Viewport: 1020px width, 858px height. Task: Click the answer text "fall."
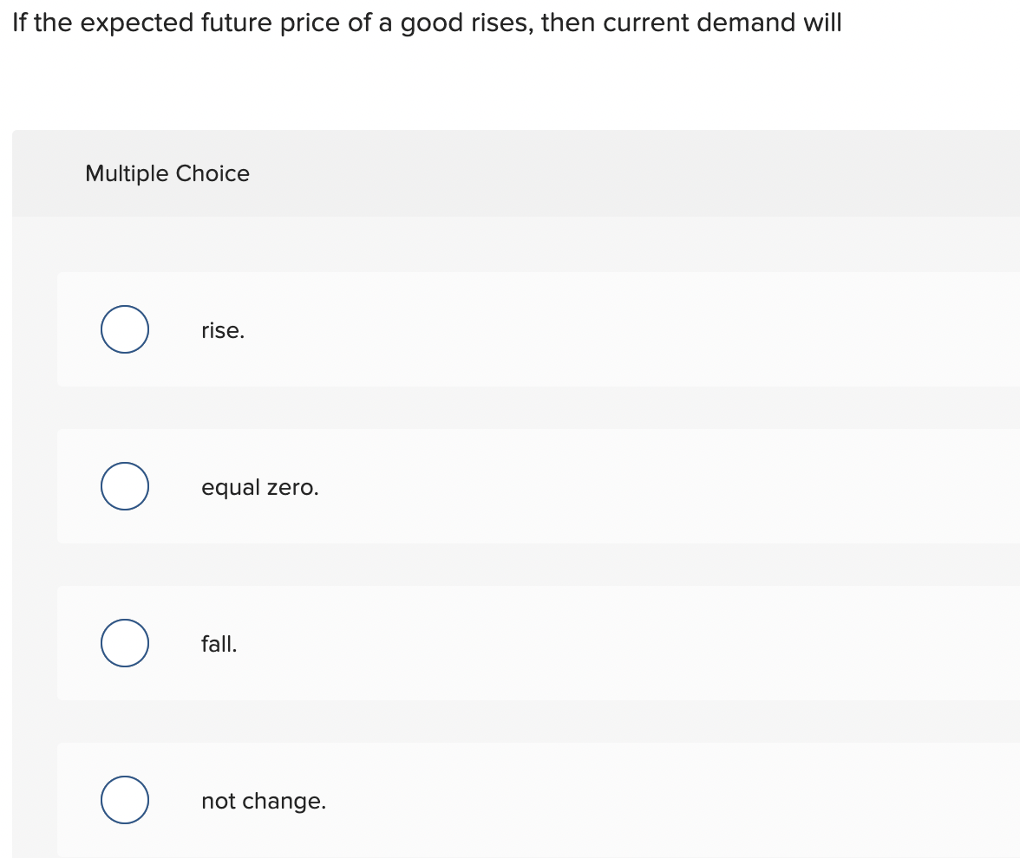(x=219, y=644)
